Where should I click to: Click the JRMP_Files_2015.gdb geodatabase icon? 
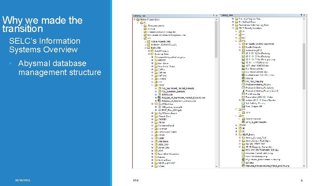tap(159, 110)
